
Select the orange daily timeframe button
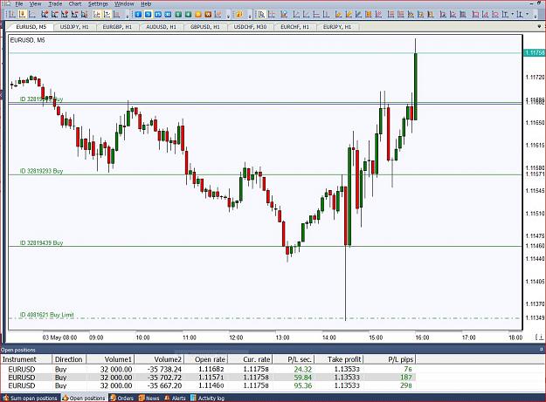198,14
